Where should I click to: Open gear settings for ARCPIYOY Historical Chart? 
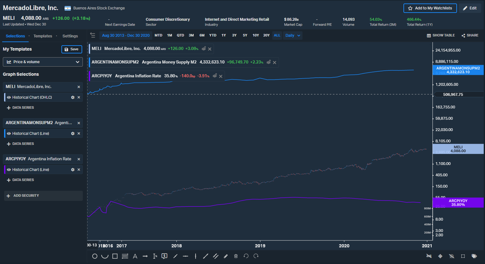click(73, 170)
